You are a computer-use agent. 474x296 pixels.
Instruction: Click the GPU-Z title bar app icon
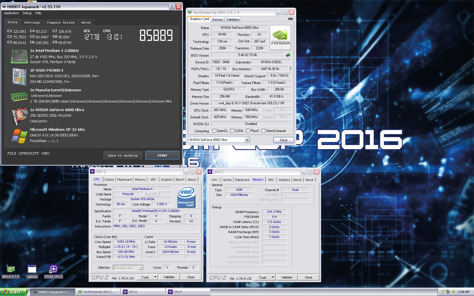[190, 12]
